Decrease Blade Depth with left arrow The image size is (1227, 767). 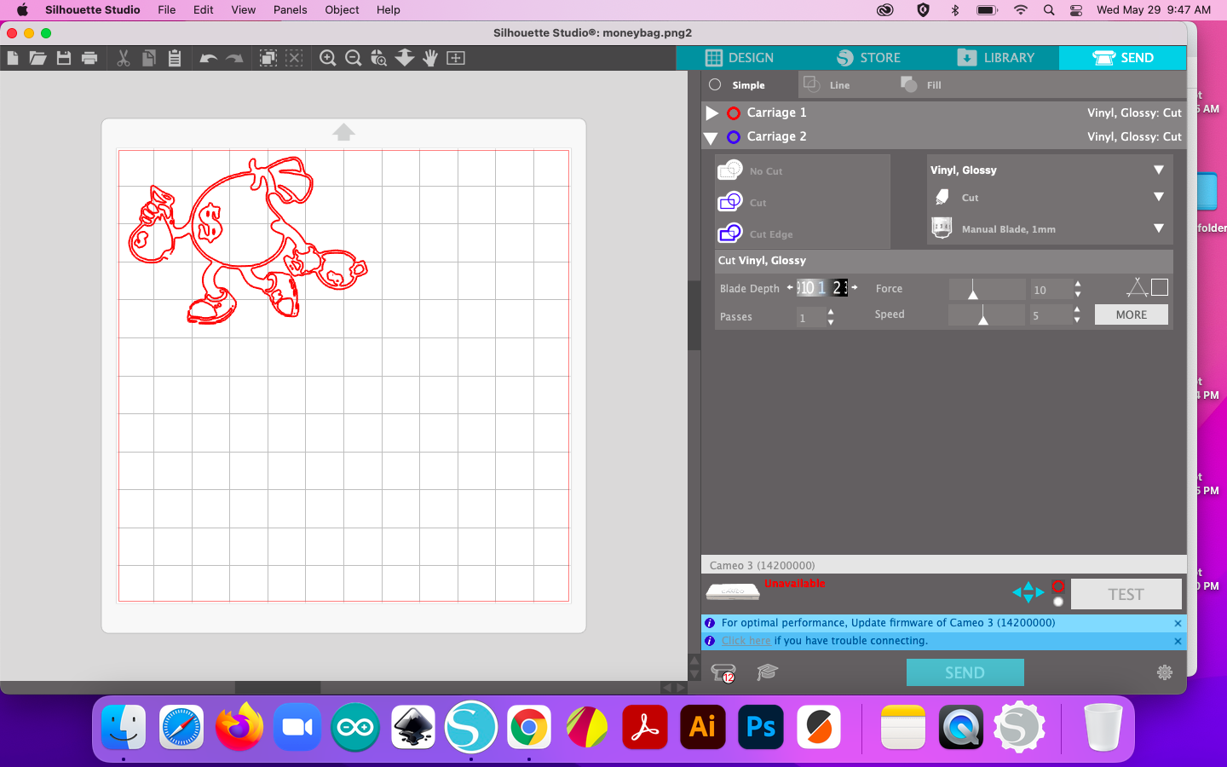point(790,287)
